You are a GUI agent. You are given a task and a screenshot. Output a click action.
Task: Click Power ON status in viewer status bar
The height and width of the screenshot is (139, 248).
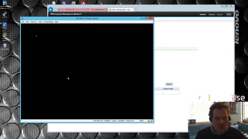(x=130, y=121)
